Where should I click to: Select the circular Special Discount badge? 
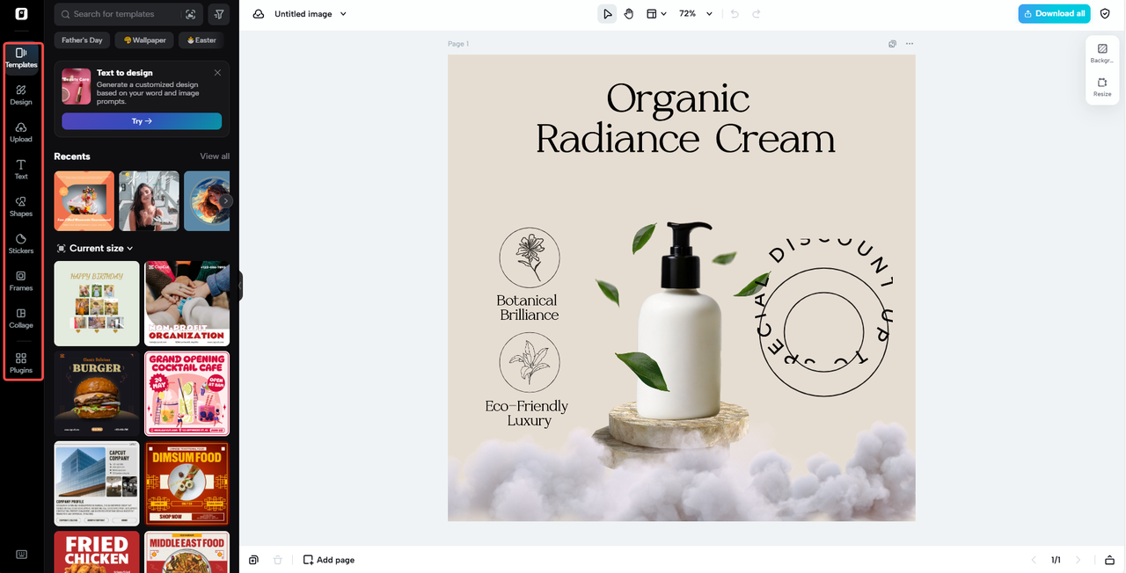824,318
